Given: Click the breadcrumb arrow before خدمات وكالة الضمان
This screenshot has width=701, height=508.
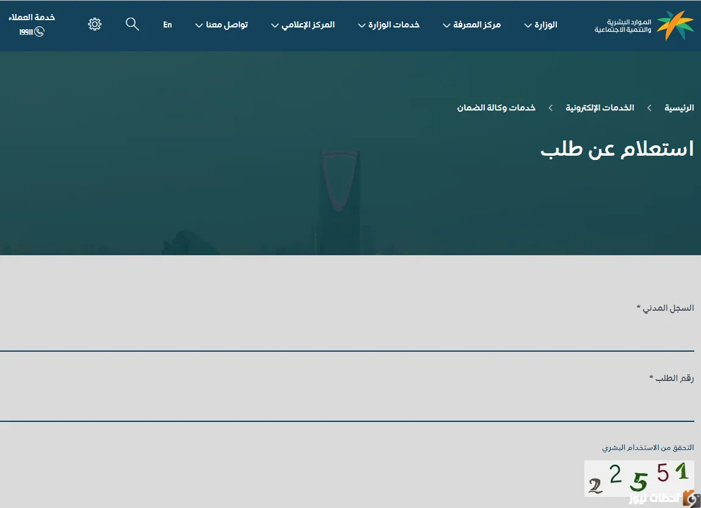Looking at the screenshot, I should (x=551, y=108).
